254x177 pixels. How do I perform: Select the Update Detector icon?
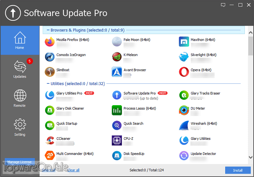click(x=184, y=156)
